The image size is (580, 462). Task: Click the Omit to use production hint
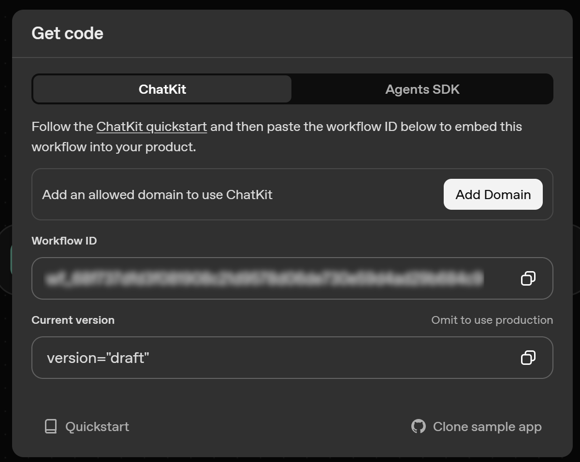(492, 319)
